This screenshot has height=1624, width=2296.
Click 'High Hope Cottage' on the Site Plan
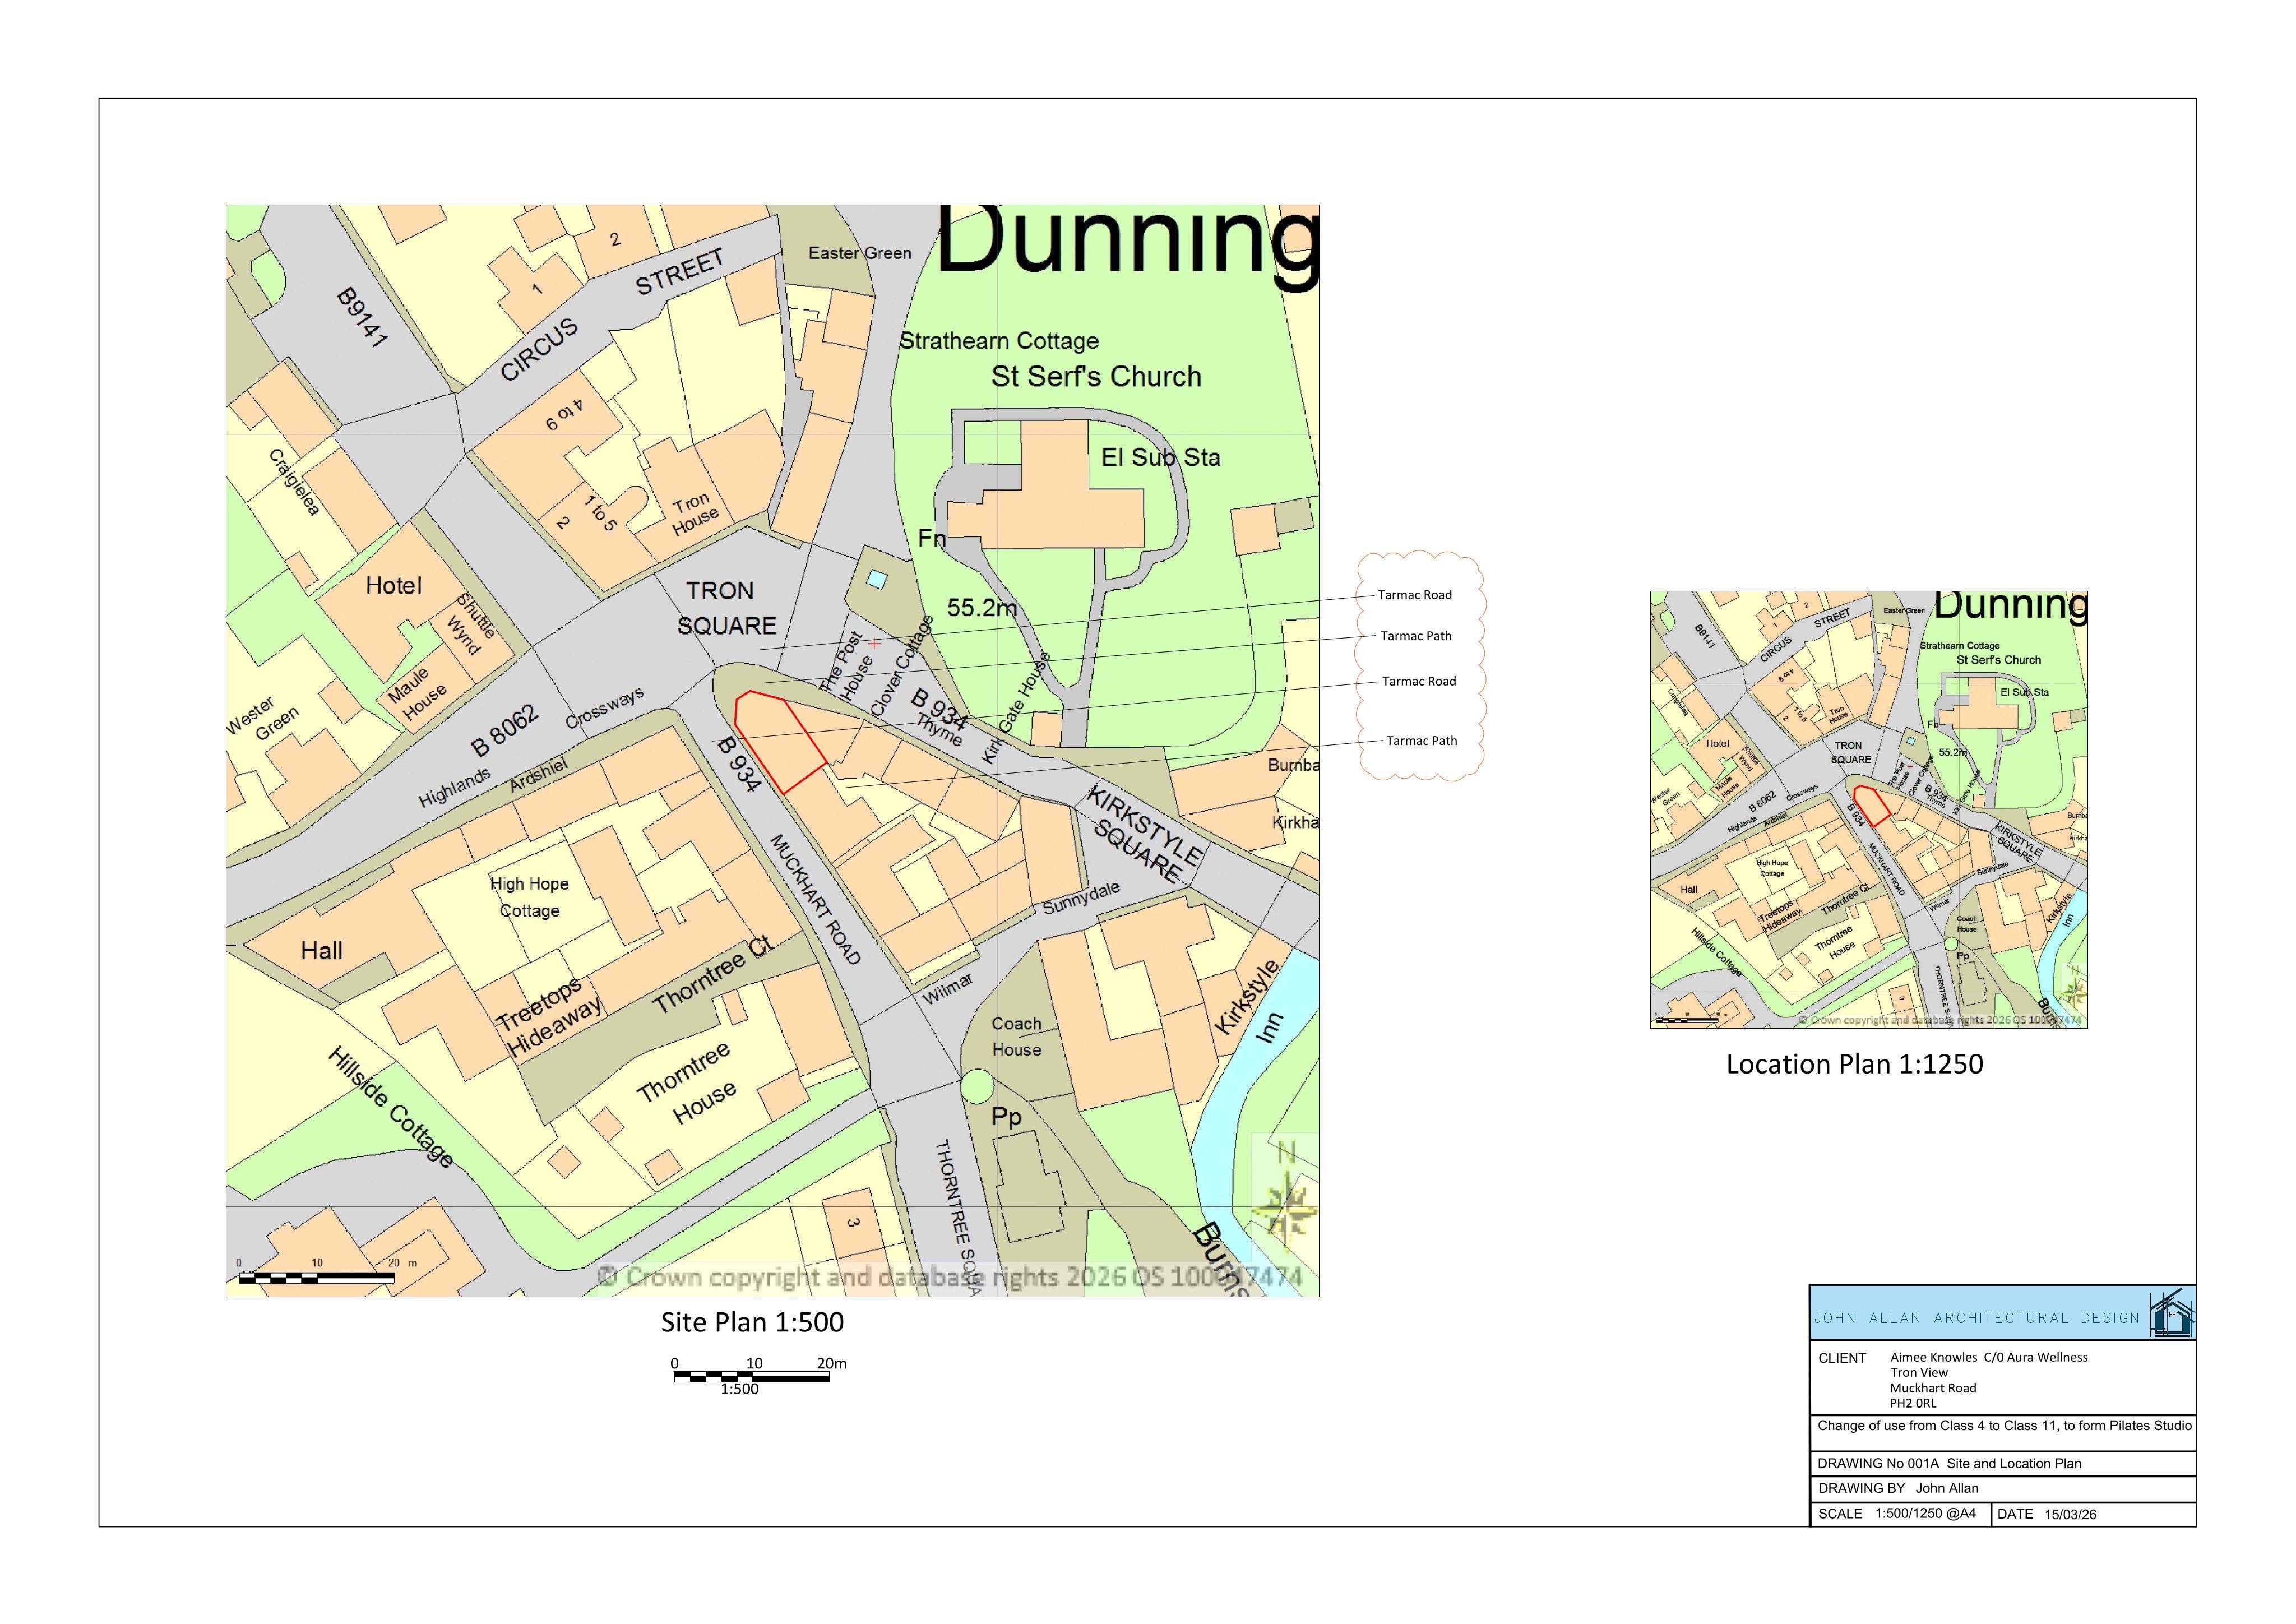529,897
